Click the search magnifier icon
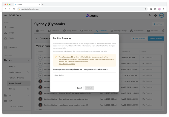 click(150, 15)
